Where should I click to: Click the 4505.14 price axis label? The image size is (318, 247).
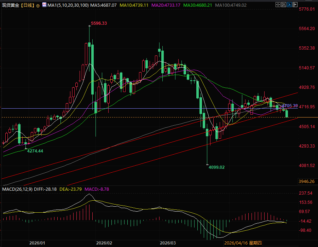click(x=307, y=126)
